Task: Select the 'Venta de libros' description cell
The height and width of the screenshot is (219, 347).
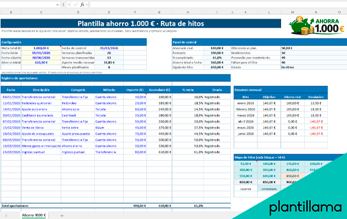Action: pos(41,128)
